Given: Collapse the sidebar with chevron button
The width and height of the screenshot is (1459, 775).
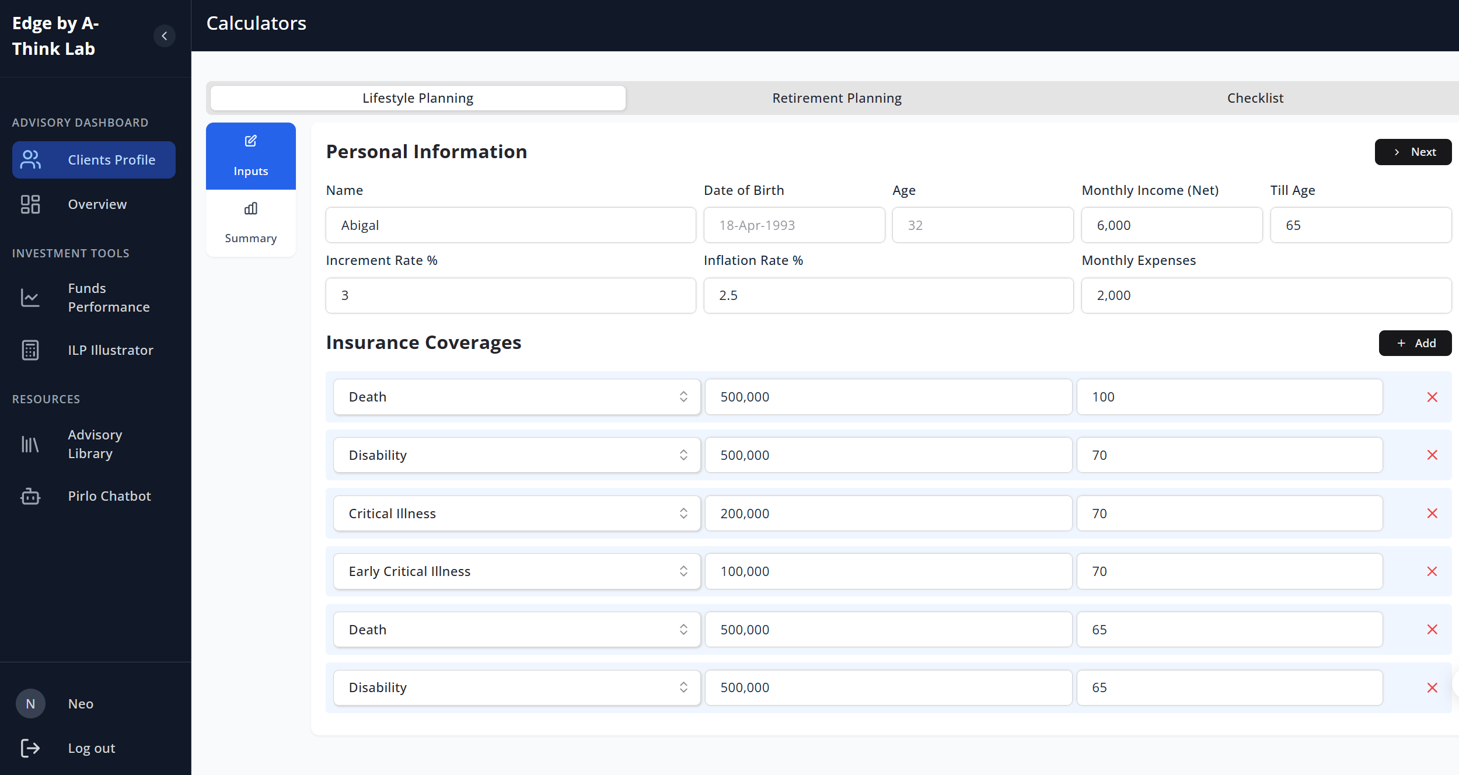Looking at the screenshot, I should coord(165,36).
